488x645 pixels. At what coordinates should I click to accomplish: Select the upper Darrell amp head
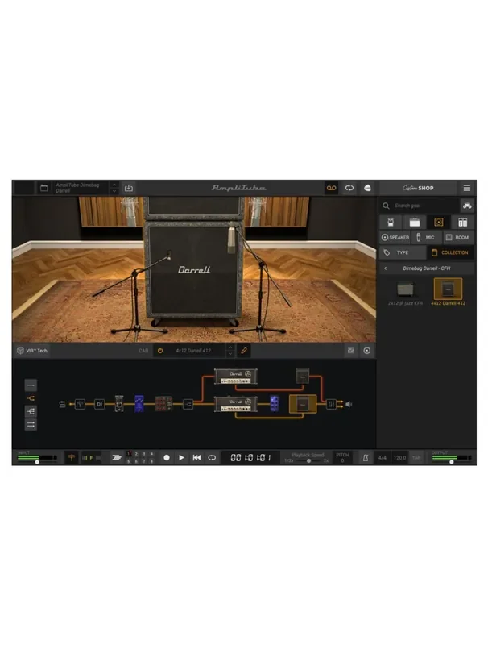(236, 376)
